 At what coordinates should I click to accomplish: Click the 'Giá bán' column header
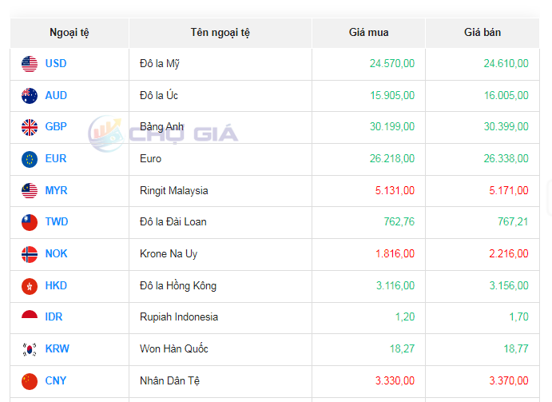coord(483,33)
